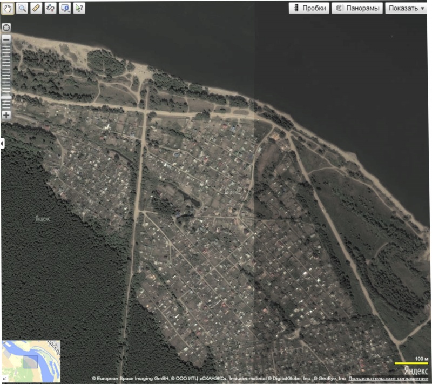Collapse the overview minimap corner arrow
Viewport: 432px width, 384px height.
(4, 379)
